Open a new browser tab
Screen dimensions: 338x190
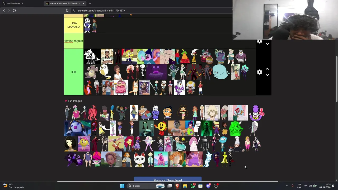tap(90, 3)
